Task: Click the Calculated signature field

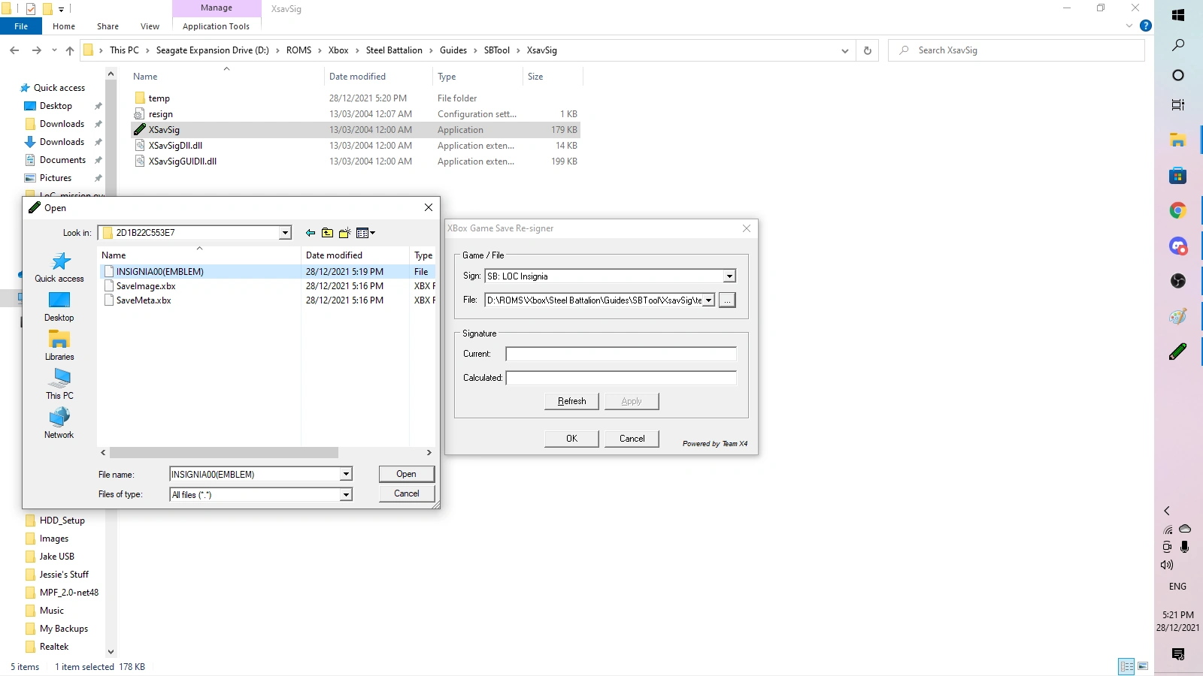Action: click(x=621, y=378)
